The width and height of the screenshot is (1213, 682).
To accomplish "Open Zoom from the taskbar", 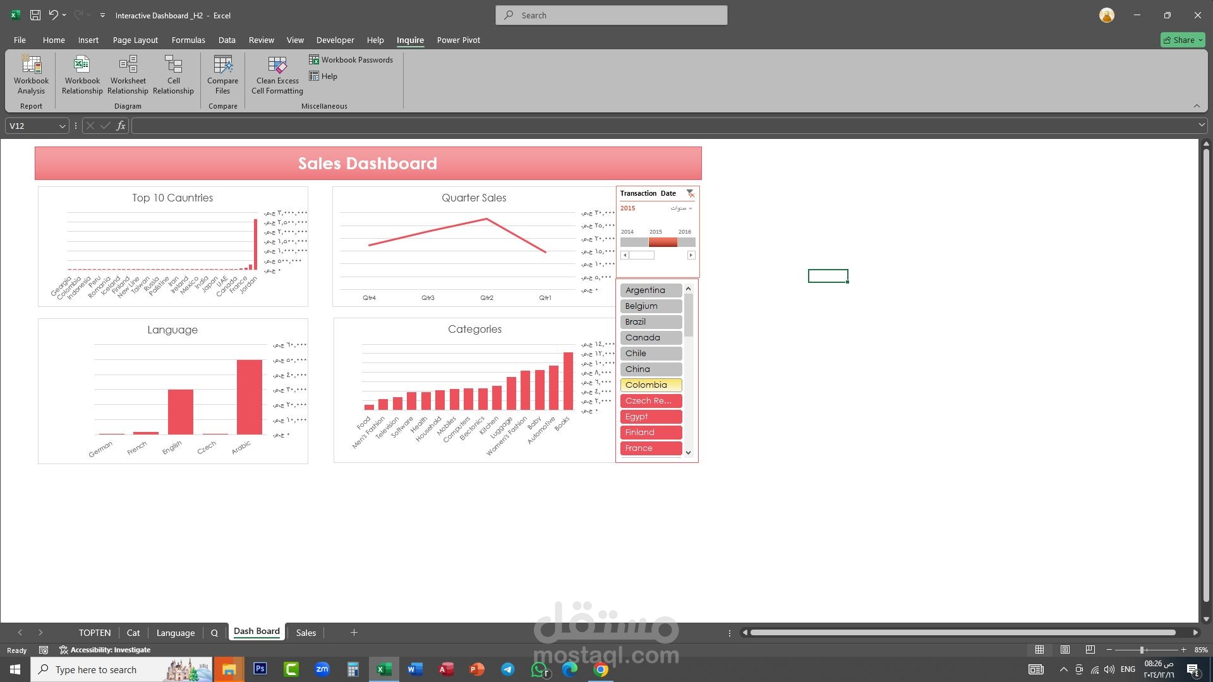I will tap(322, 669).
